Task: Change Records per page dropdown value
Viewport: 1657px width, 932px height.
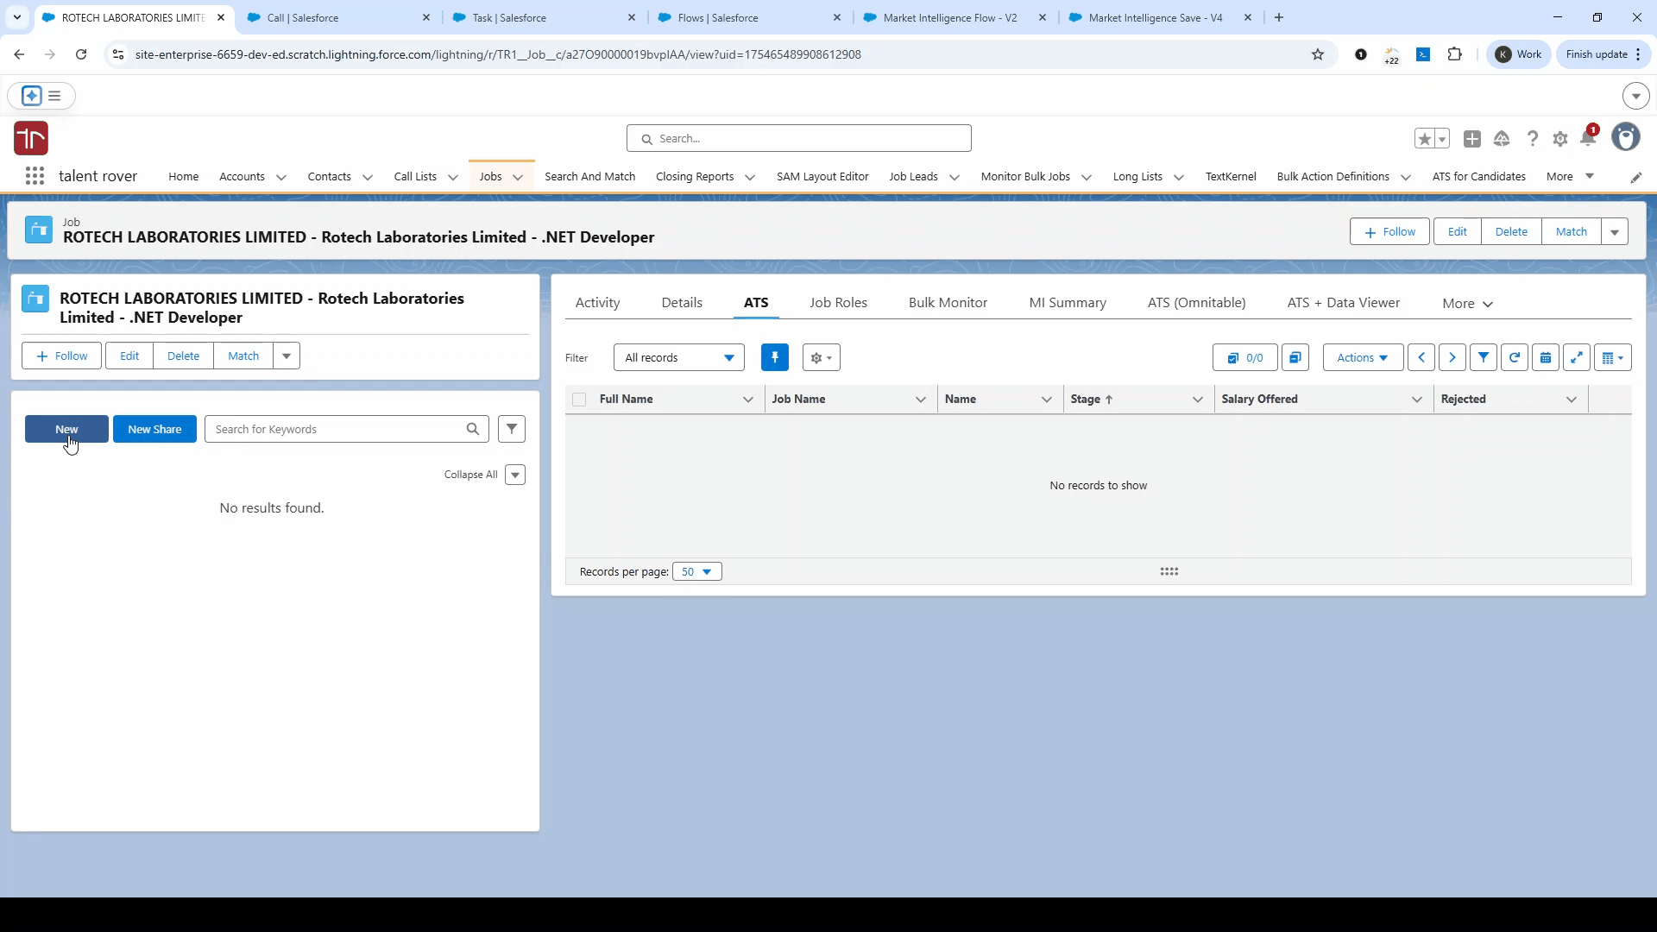Action: (696, 571)
